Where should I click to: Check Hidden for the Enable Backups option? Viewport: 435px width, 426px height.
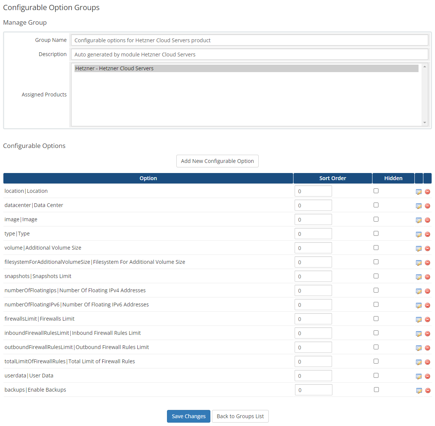(x=376, y=389)
